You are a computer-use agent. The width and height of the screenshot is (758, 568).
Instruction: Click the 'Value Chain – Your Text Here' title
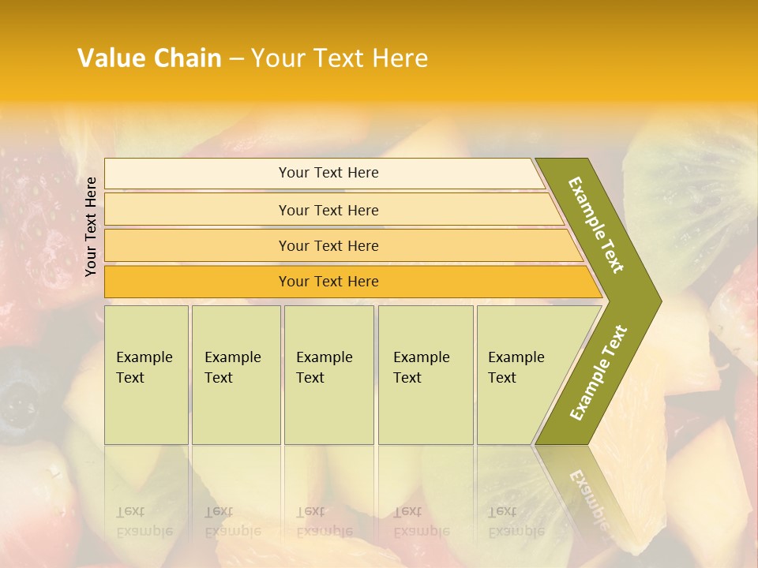click(x=253, y=58)
